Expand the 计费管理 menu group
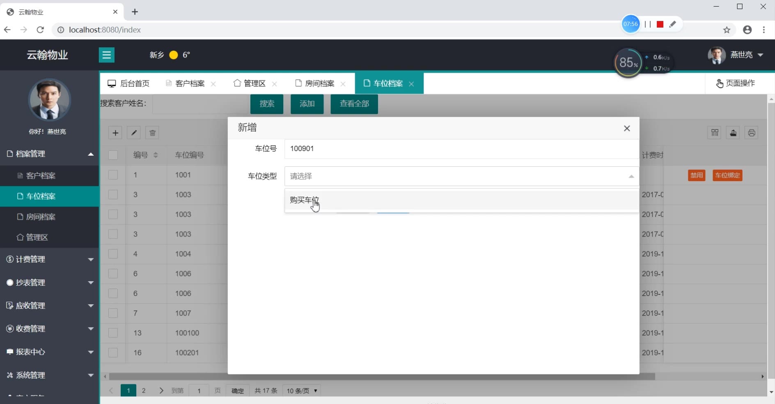775x404 pixels. [49, 259]
